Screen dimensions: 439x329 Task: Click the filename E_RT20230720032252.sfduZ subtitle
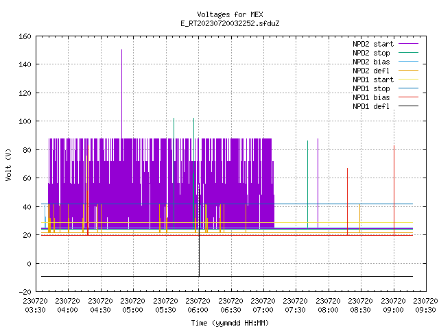230,23
